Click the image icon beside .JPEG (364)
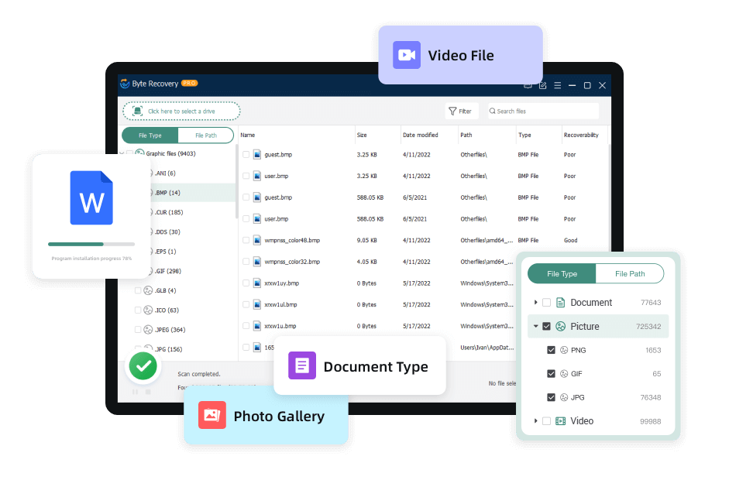The height and width of the screenshot is (487, 729). pos(148,330)
